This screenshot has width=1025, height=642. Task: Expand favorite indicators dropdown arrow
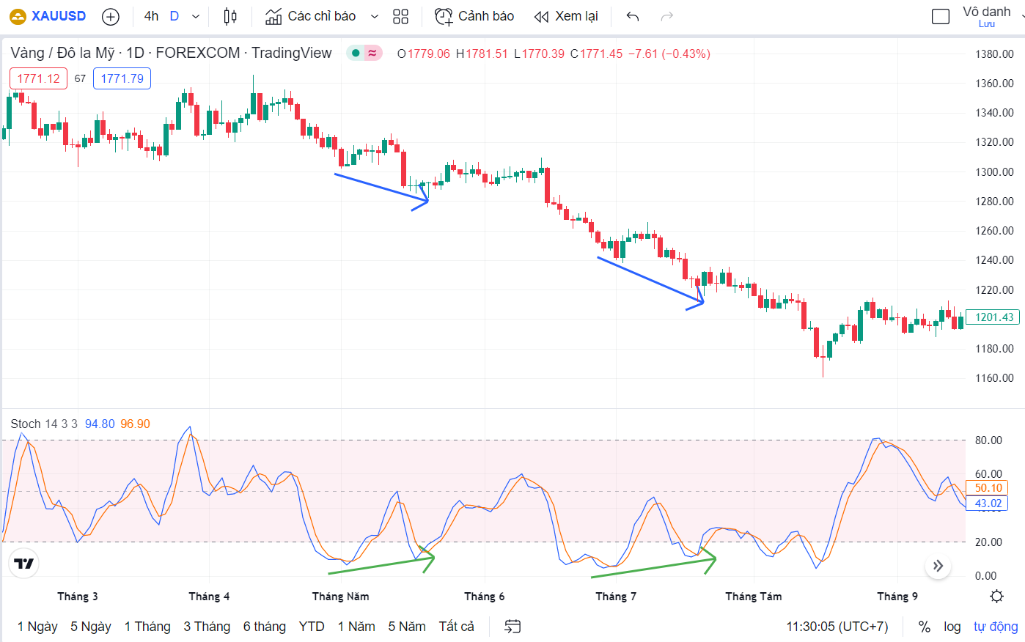[x=375, y=16]
